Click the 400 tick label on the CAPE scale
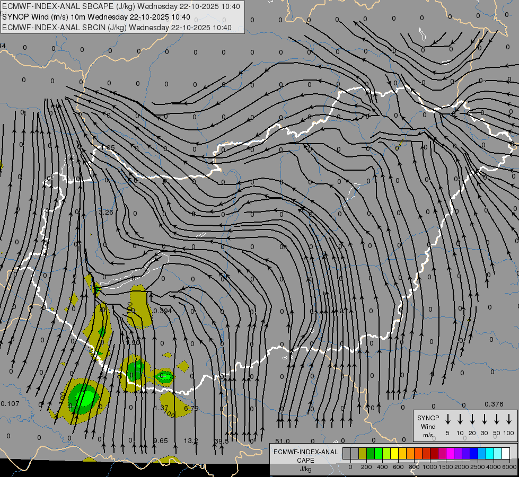The width and height of the screenshot is (519, 477). (382, 467)
